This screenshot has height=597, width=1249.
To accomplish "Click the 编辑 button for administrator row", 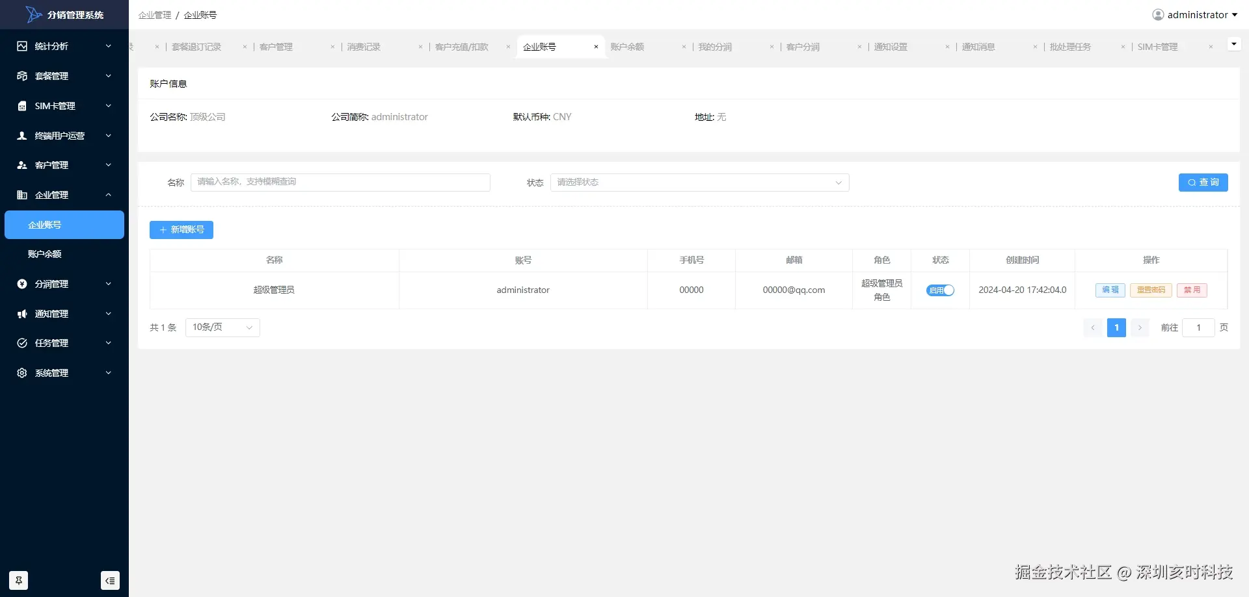I will coord(1110,290).
